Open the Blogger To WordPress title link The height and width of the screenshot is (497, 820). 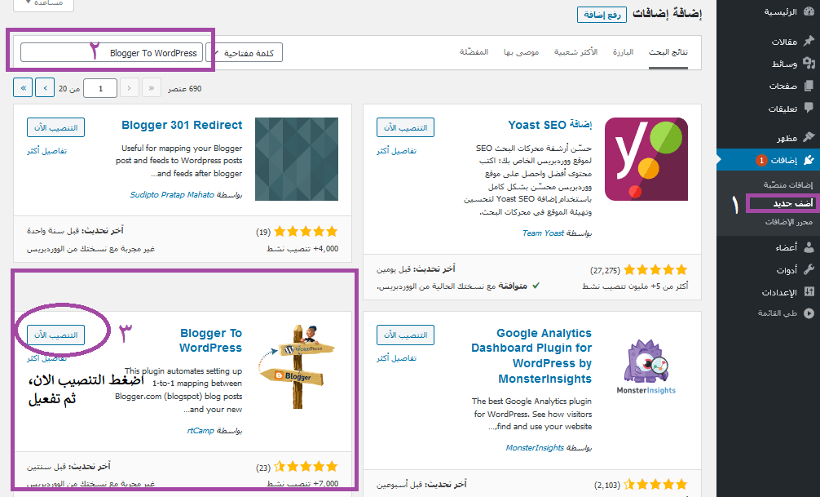(211, 340)
